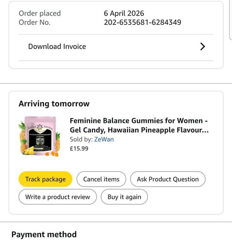
Task: Click the partially visible panel at top-right edge
Action: pyautogui.click(x=231, y=19)
